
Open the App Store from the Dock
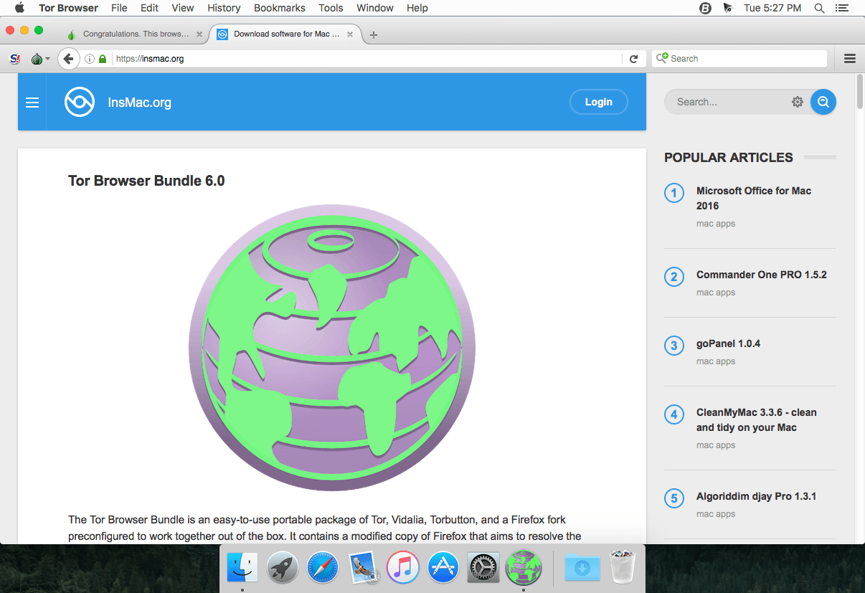pos(443,568)
